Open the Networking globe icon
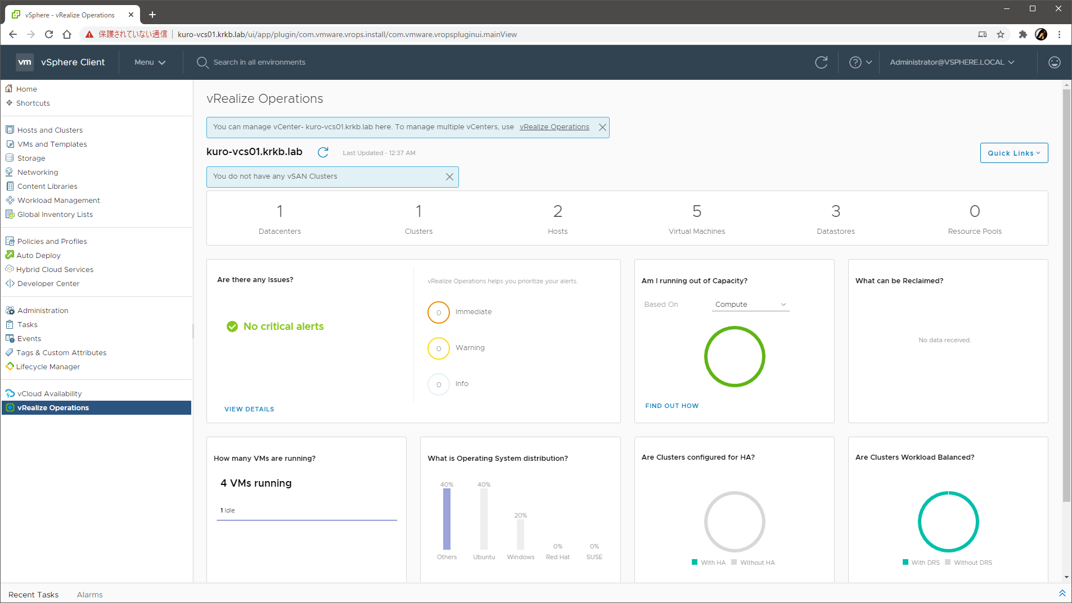Viewport: 1072px width, 603px height. click(x=10, y=172)
